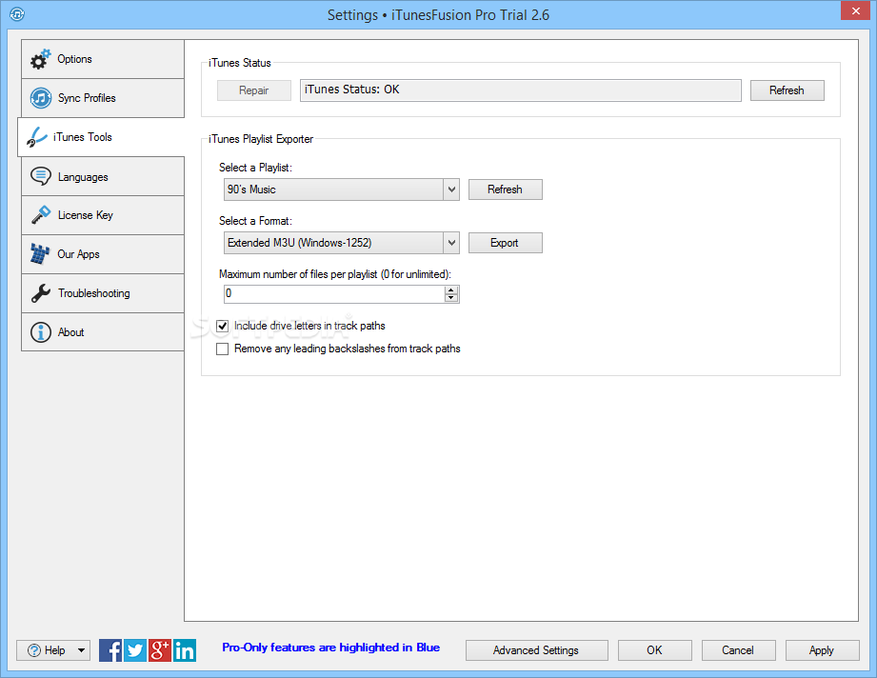
Task: Toggle Include drive letters in track paths
Action: (223, 326)
